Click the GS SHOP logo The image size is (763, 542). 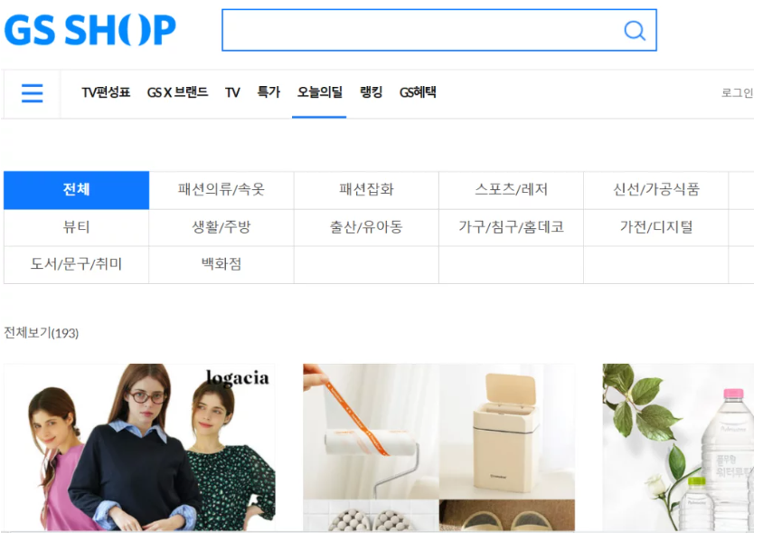(x=90, y=30)
